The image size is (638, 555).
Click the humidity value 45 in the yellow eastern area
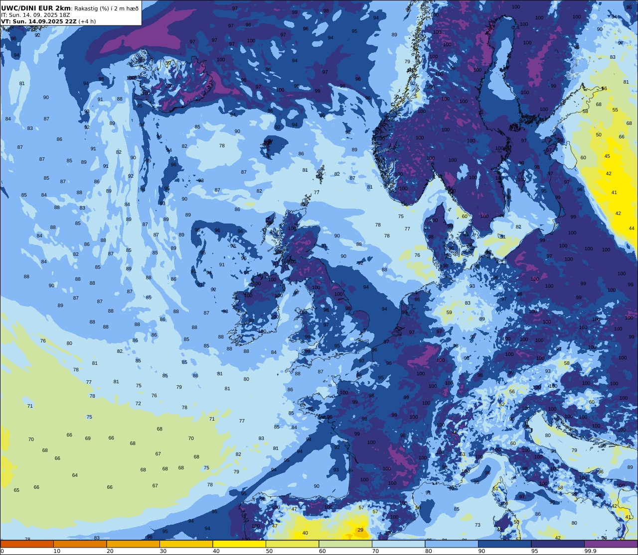click(x=607, y=156)
